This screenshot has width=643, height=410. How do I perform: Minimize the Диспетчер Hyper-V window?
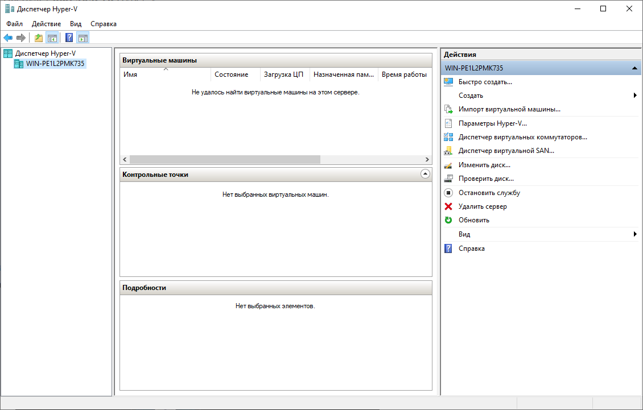(x=578, y=9)
